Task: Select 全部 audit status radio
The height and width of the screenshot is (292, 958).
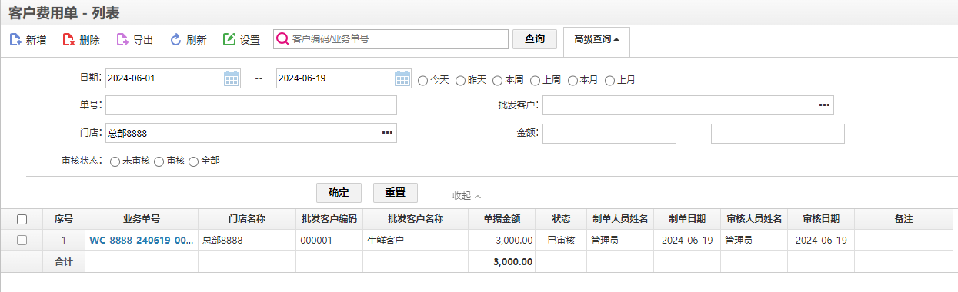Action: coord(194,161)
